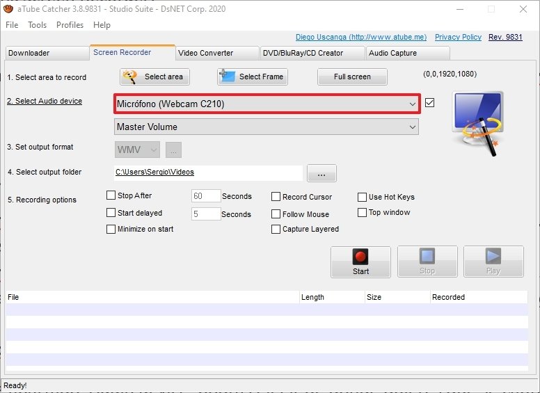
Task: Check the Top window option
Action: tap(362, 213)
